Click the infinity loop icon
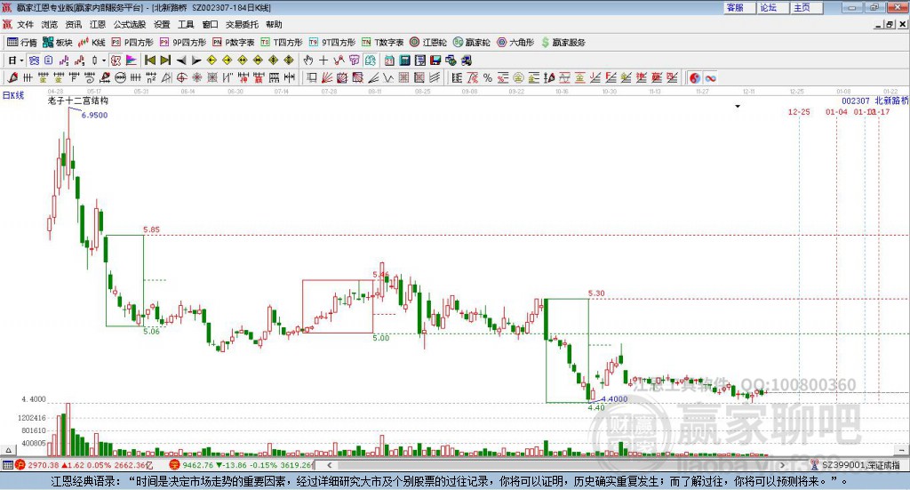The height and width of the screenshot is (490, 910). click(710, 77)
